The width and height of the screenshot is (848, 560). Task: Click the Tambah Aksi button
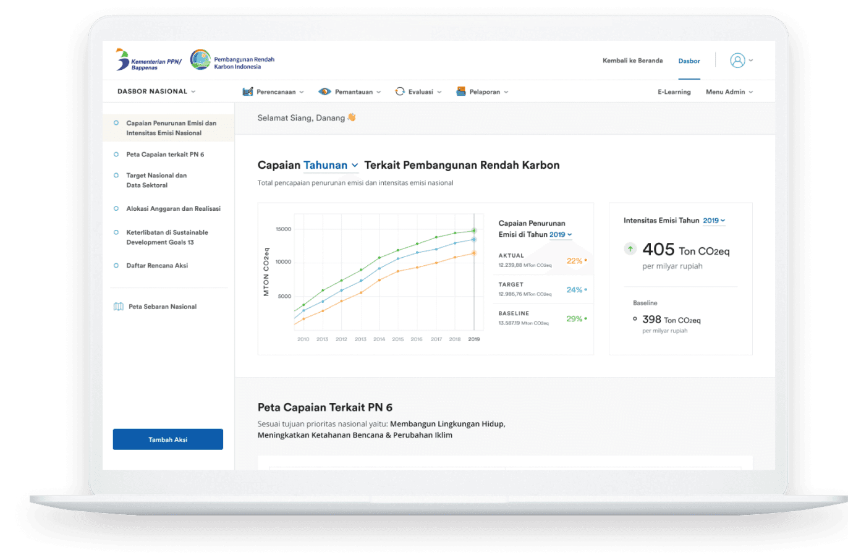point(167,439)
